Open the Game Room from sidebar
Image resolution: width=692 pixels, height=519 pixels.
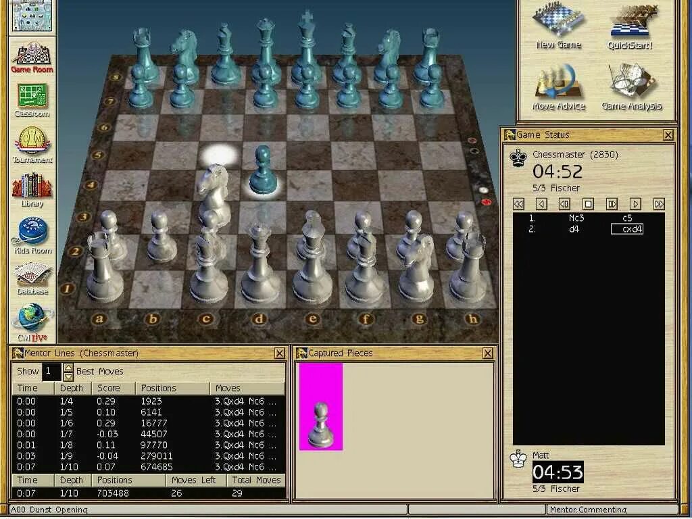(x=32, y=58)
